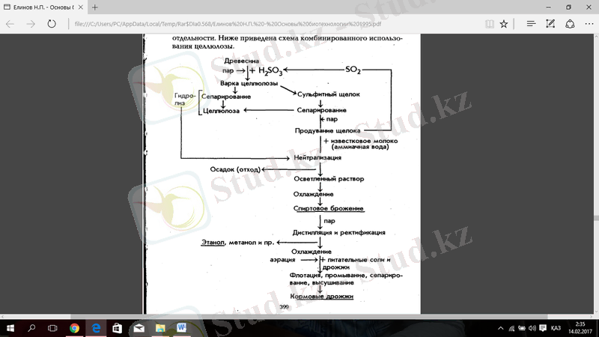
Task: Open the Windows Start menu
Action: (10, 328)
